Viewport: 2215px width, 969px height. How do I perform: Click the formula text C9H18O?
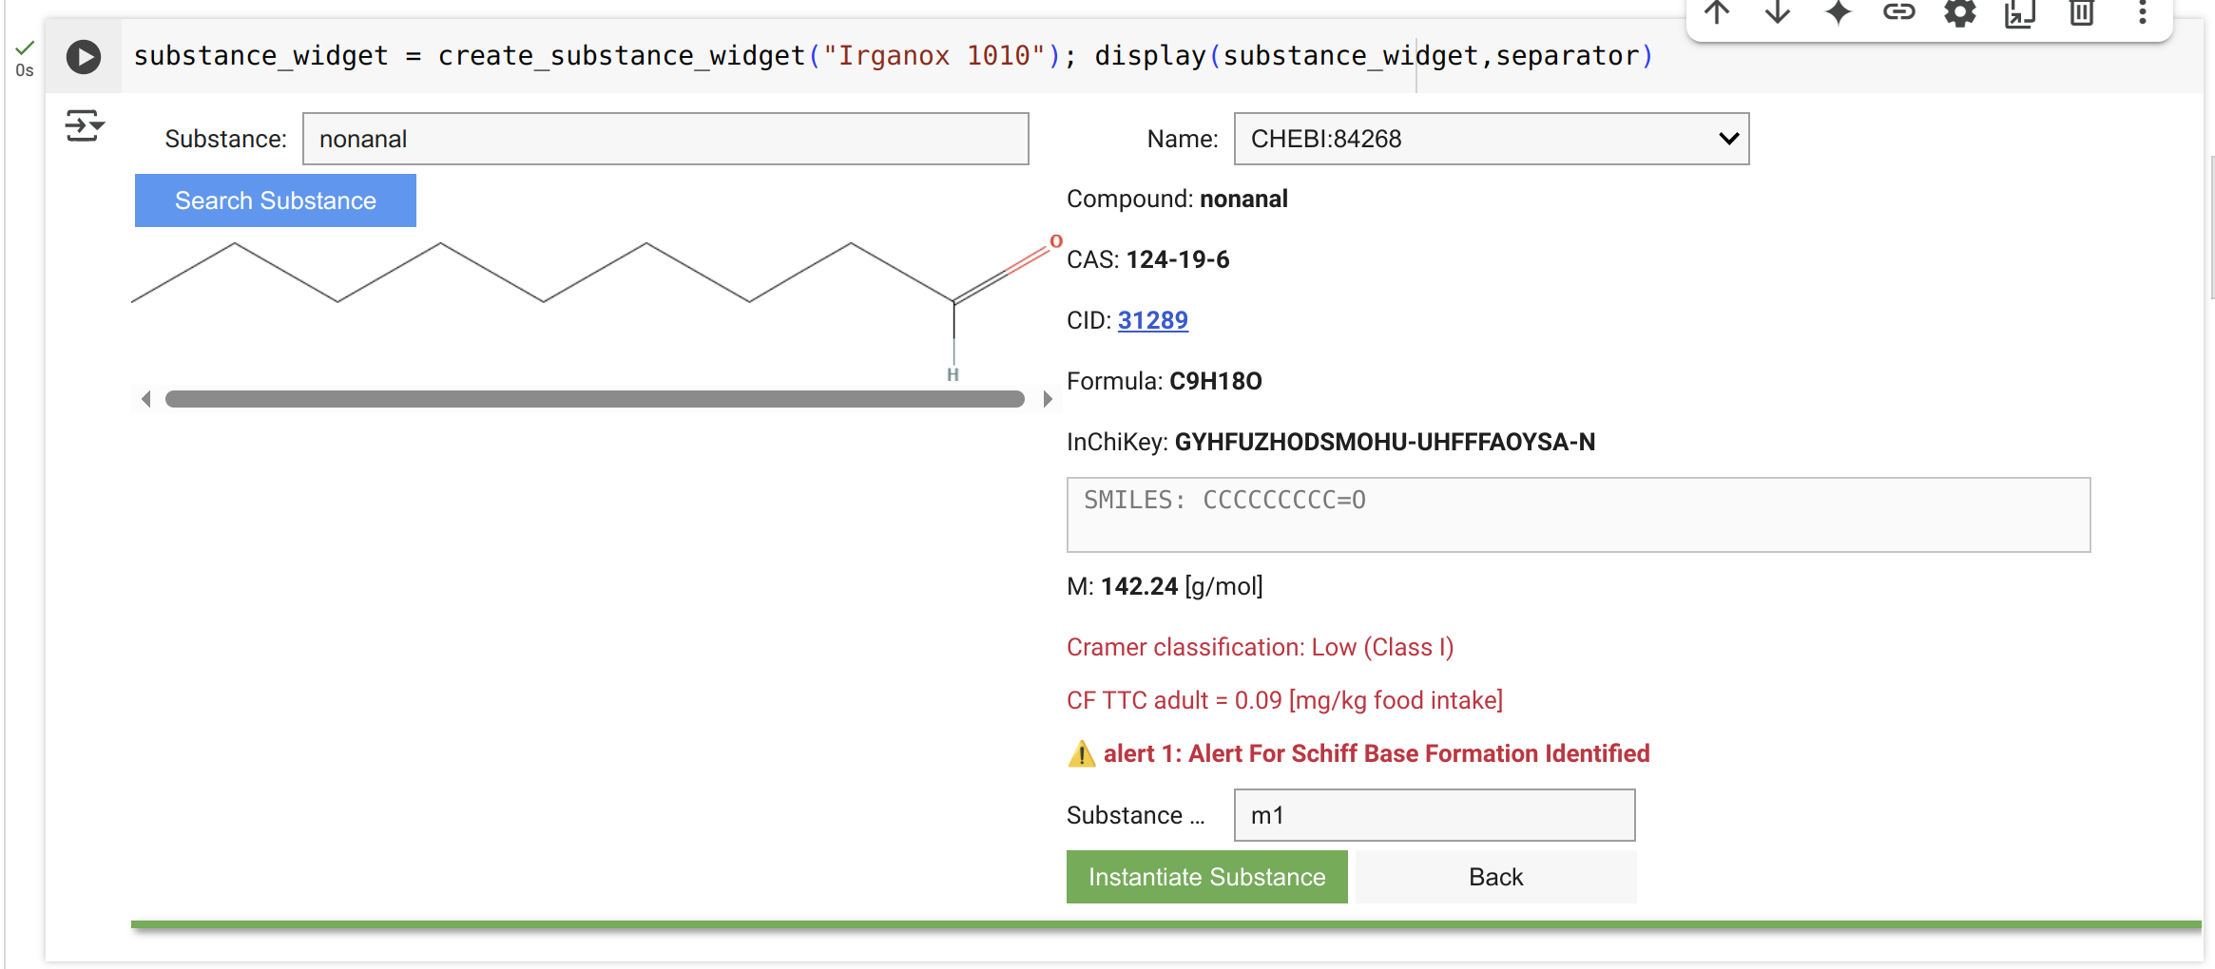tap(1216, 381)
